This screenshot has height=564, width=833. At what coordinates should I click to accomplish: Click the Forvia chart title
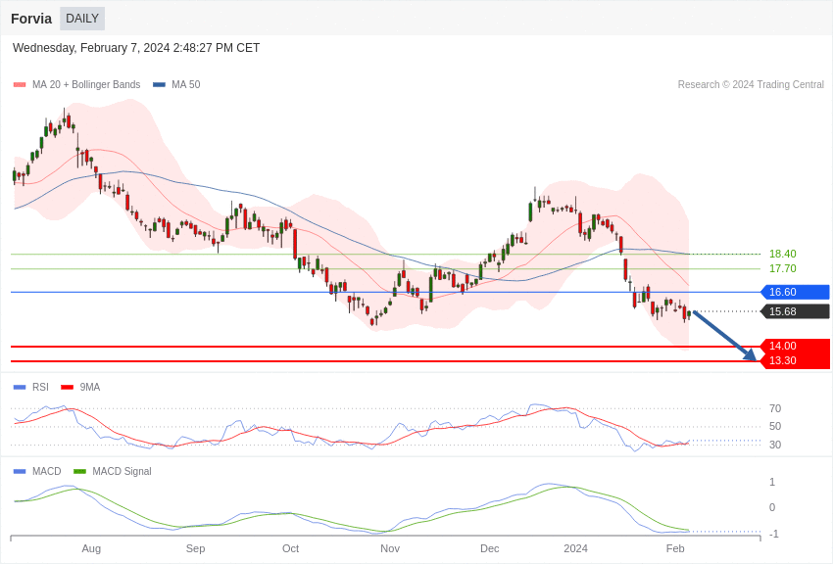(31, 19)
